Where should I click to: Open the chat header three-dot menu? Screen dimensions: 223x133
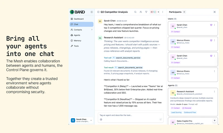163,12
